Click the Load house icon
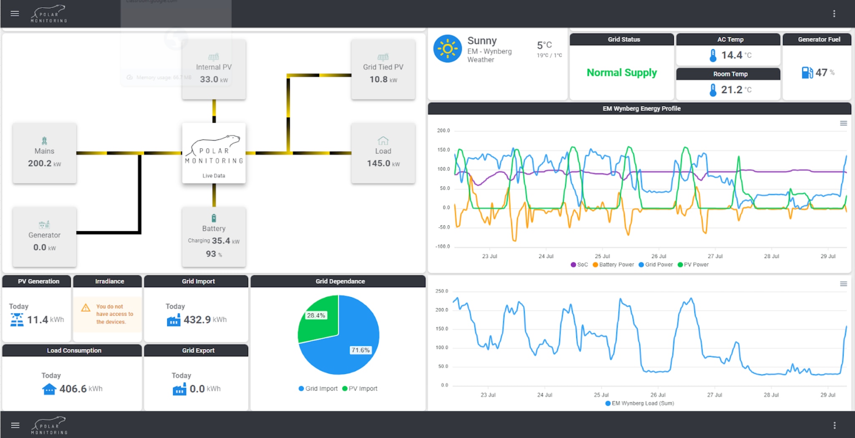Screen dimensions: 855x438 pyautogui.click(x=383, y=140)
